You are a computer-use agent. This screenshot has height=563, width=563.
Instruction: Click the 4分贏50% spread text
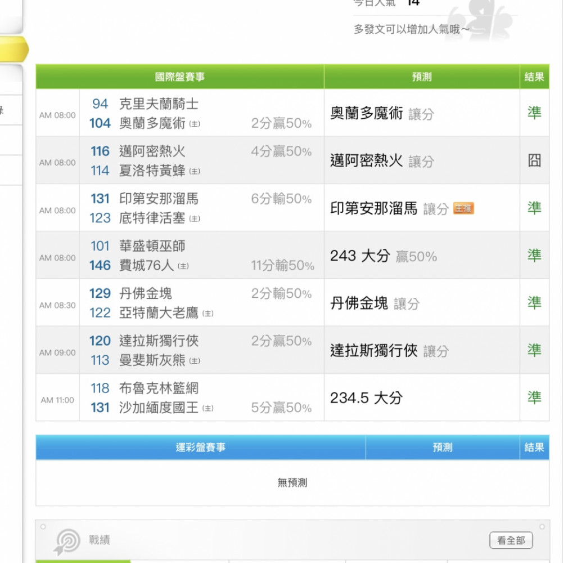281,151
